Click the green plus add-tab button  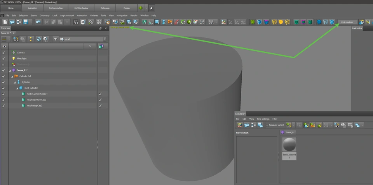pos(141,8)
